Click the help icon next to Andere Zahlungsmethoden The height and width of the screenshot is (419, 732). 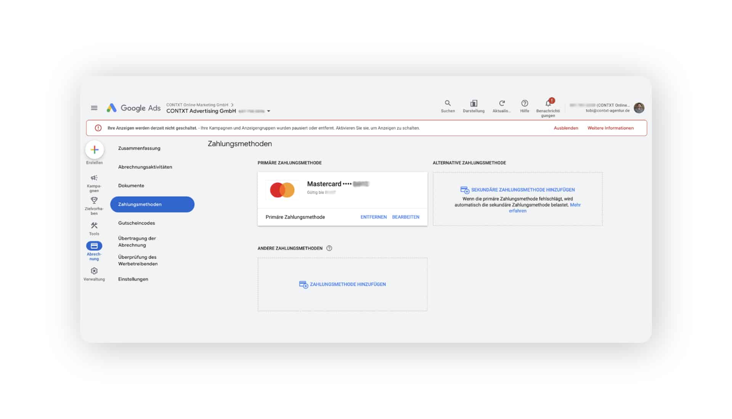(x=329, y=248)
